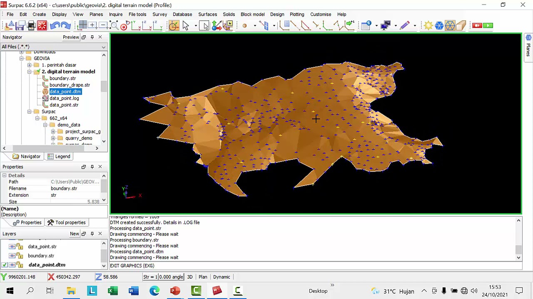
Task: Open the Surfaces menu
Action: [x=207, y=14]
